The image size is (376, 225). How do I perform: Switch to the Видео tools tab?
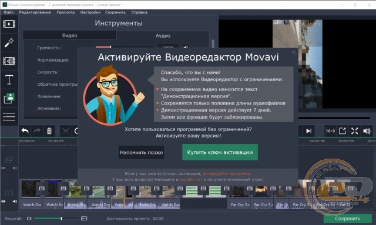point(69,35)
